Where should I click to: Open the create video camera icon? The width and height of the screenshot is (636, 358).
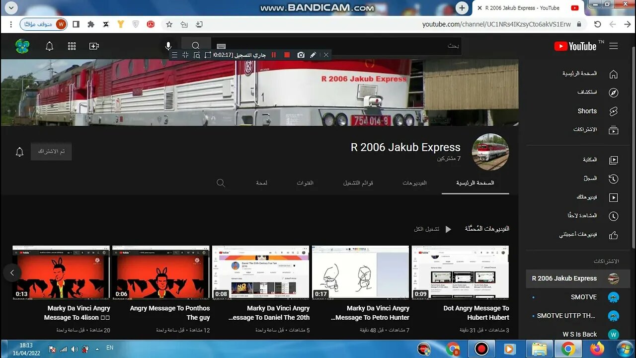tap(94, 46)
